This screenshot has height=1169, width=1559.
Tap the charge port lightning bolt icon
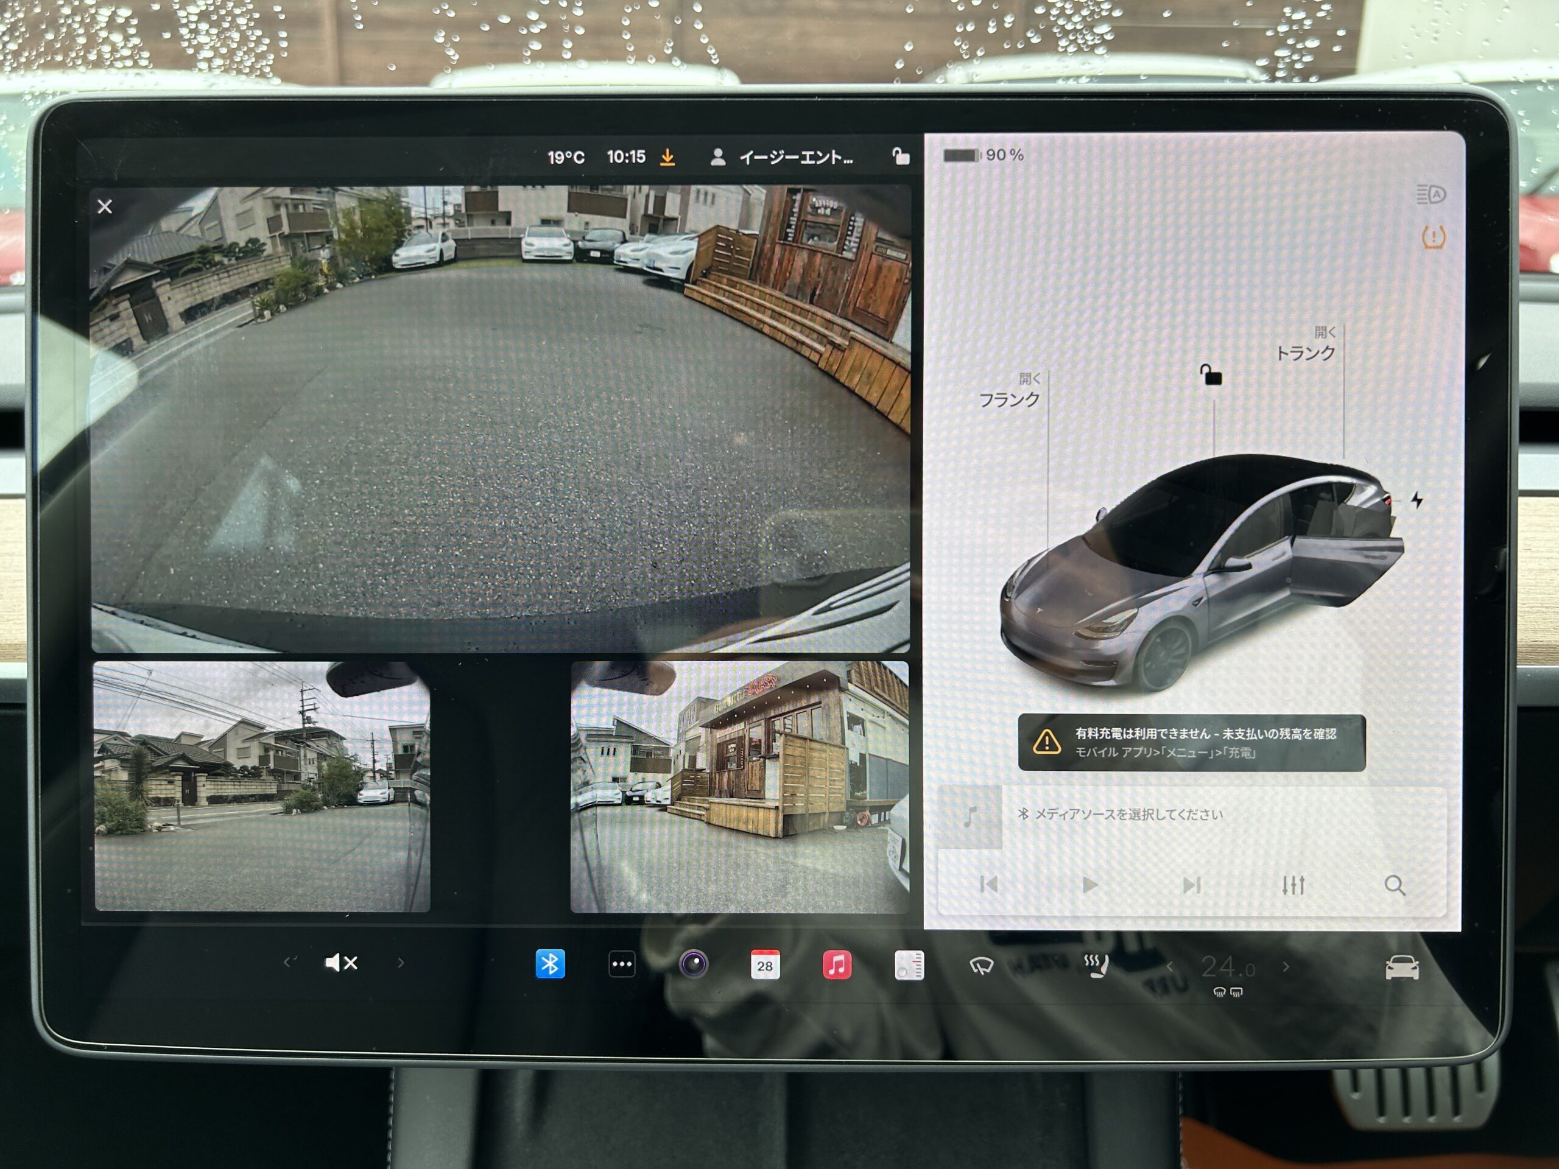tap(1416, 500)
